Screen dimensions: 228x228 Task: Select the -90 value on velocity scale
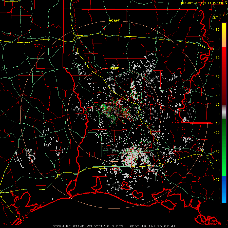point(217,198)
